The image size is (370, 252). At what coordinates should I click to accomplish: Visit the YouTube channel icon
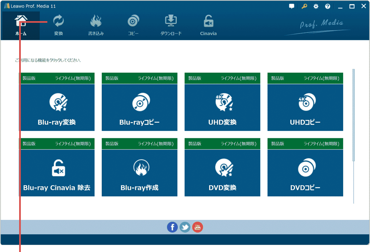(198, 227)
